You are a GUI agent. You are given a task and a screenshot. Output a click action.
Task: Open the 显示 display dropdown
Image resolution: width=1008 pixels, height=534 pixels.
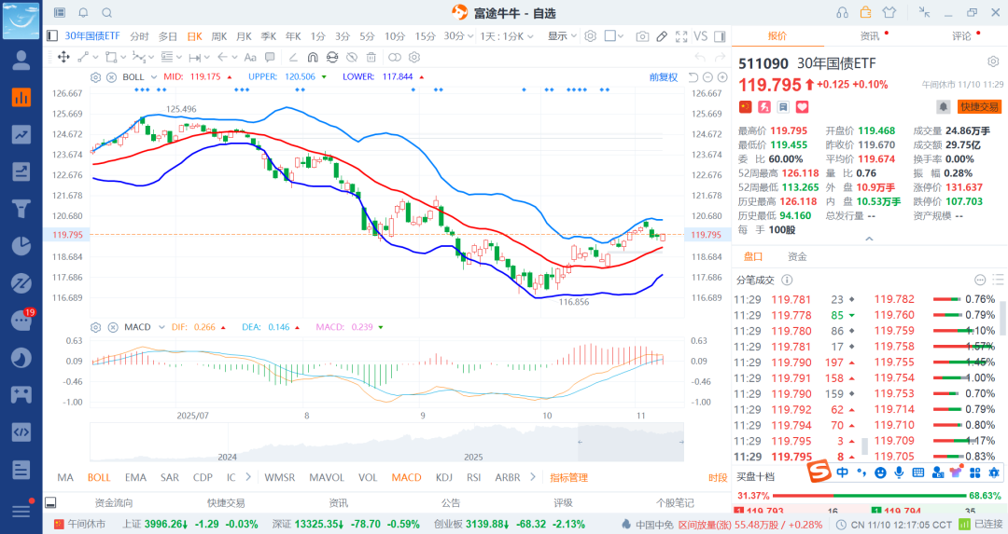click(x=561, y=36)
